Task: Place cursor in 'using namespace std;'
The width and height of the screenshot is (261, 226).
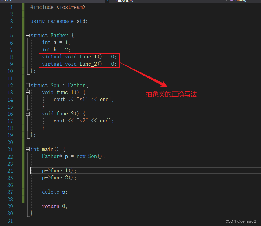Action: click(59, 21)
